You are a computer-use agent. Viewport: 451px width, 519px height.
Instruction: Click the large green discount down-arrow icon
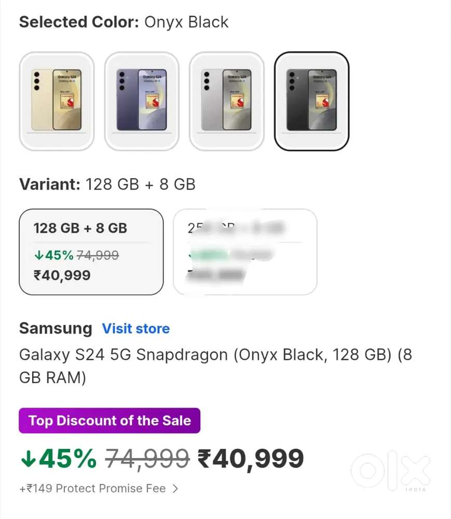tap(28, 458)
